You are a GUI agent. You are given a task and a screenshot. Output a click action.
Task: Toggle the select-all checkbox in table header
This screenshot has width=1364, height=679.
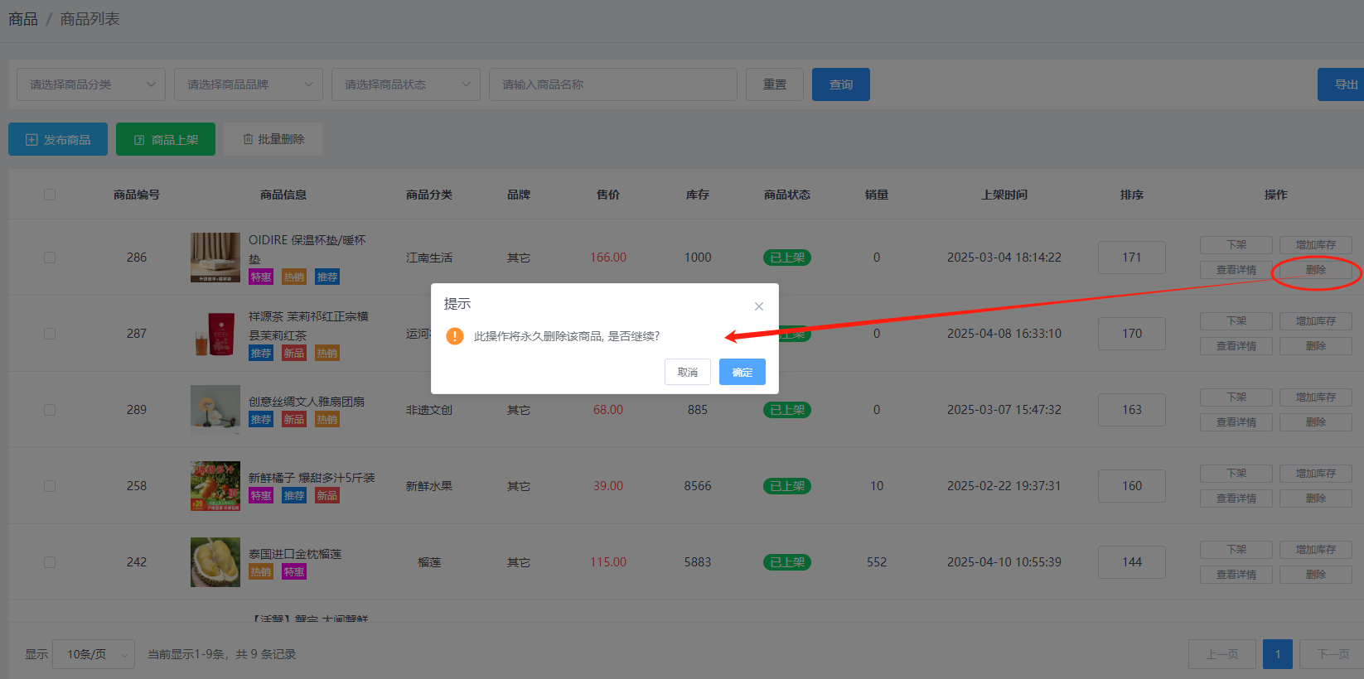50,195
